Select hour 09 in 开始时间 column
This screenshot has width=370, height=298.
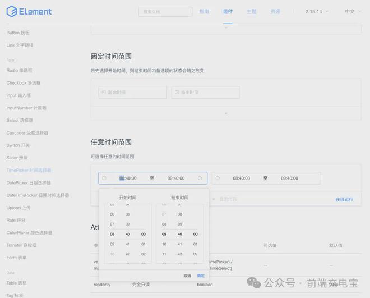tap(112, 244)
